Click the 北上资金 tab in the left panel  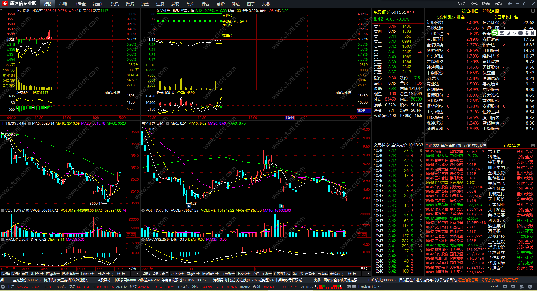click(37, 274)
